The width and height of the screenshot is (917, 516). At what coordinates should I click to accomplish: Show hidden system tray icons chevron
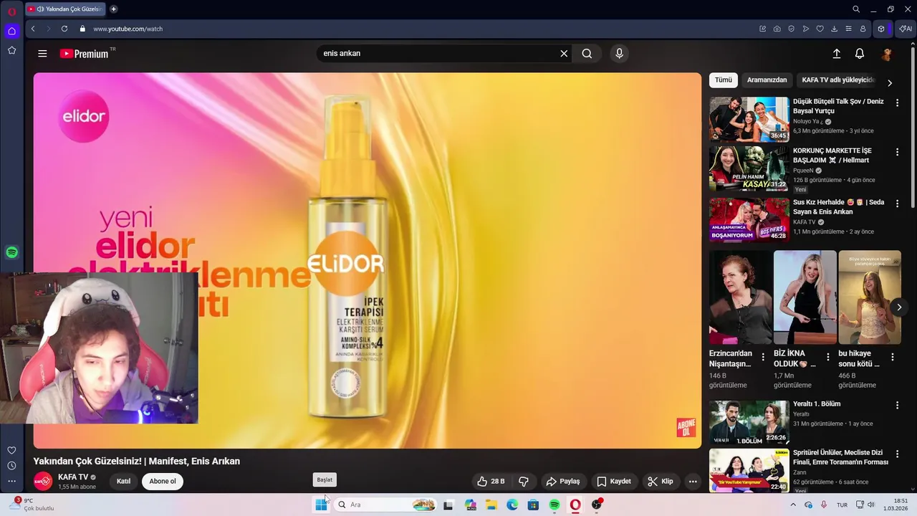(793, 505)
